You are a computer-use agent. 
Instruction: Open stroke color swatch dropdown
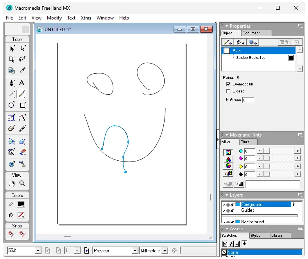click(21, 204)
